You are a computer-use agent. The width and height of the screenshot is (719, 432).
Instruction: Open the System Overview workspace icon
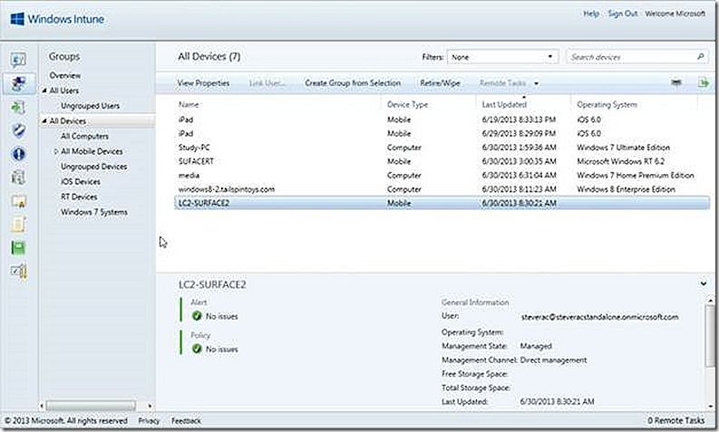point(18,60)
